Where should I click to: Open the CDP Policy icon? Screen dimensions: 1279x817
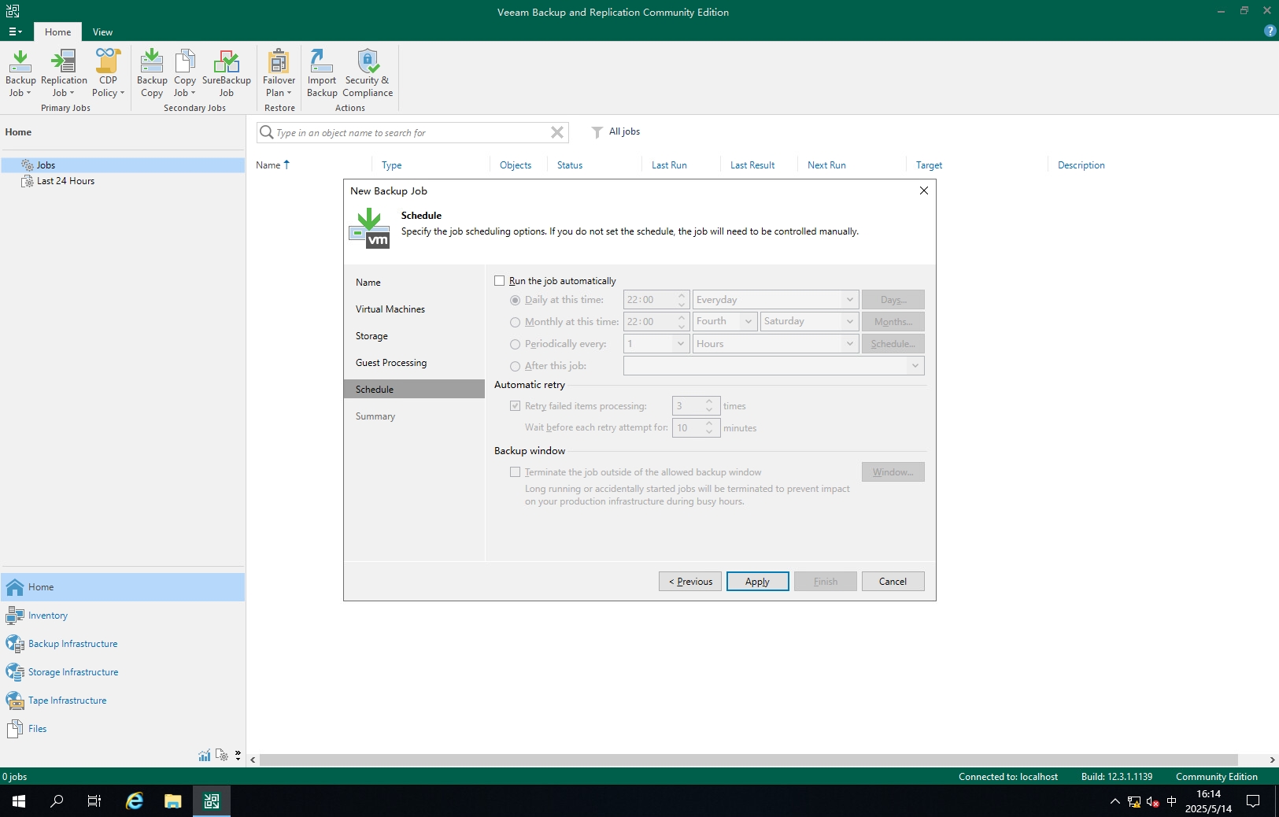click(108, 72)
